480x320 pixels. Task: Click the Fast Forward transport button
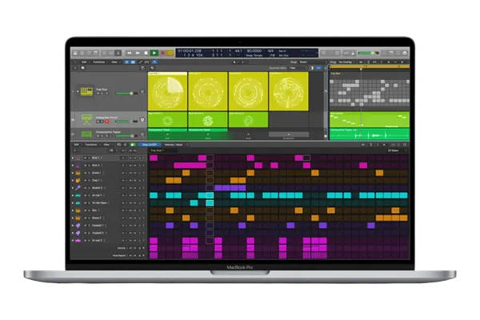tap(138, 53)
